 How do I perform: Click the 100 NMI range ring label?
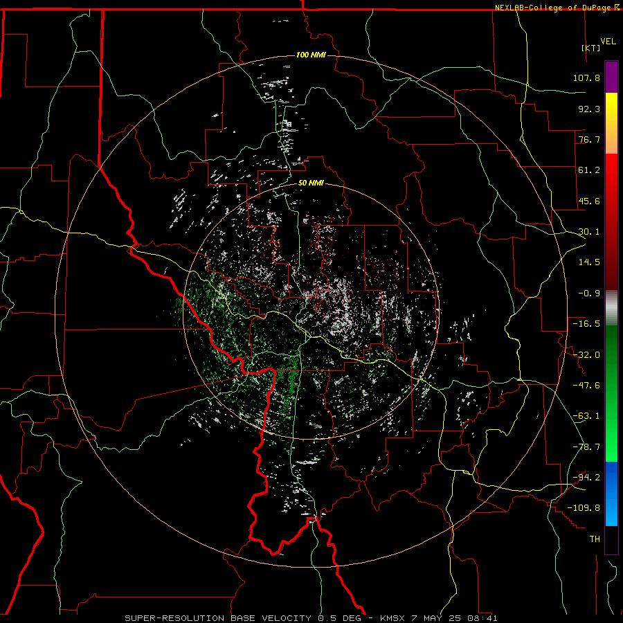(x=311, y=55)
